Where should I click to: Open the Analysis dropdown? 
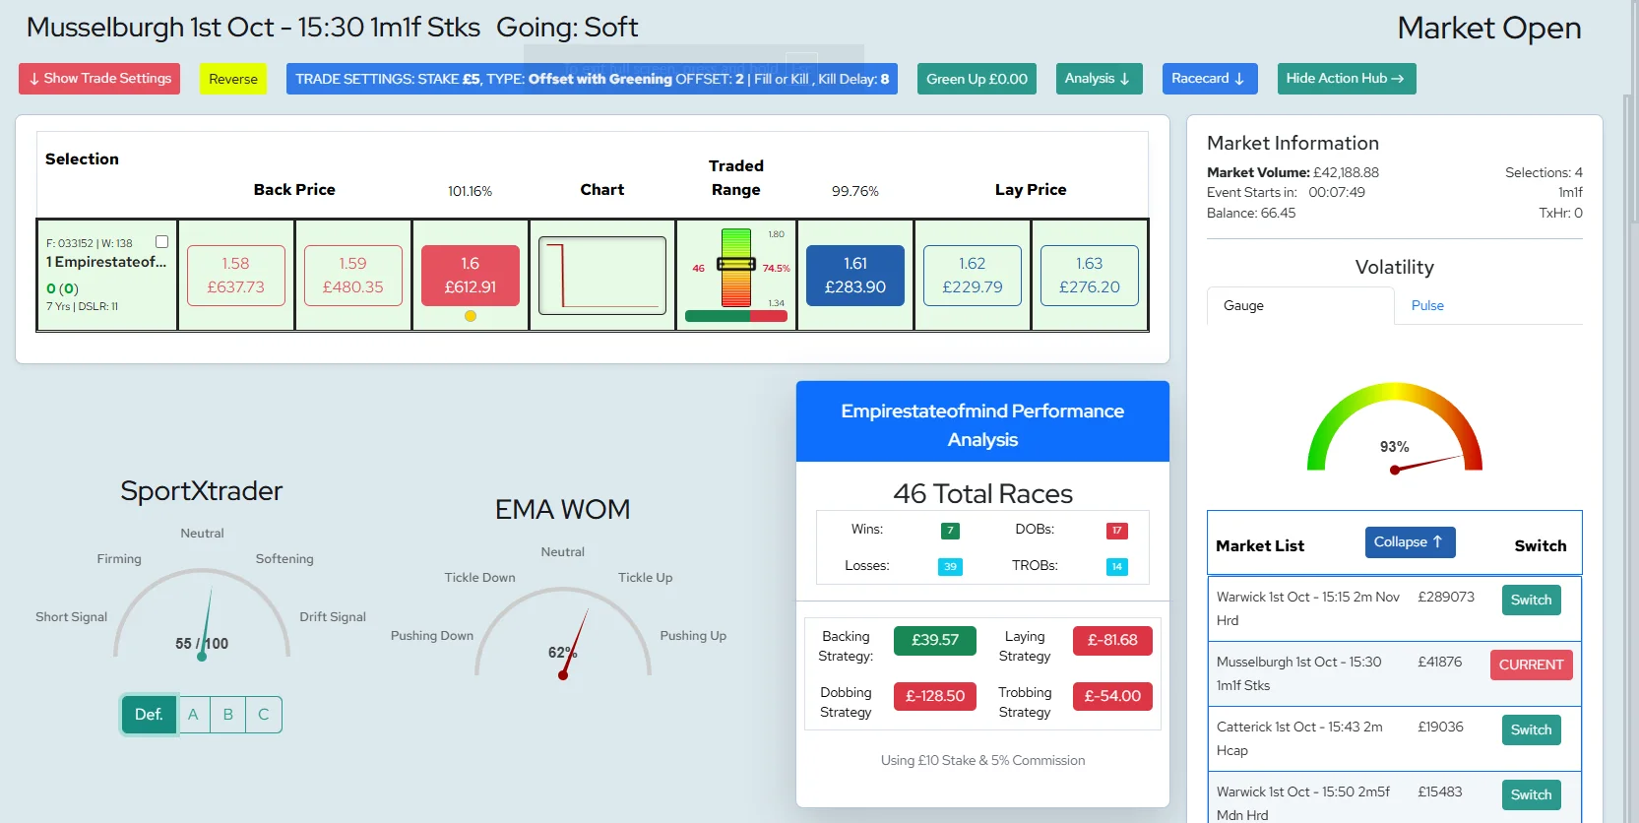[1099, 79]
